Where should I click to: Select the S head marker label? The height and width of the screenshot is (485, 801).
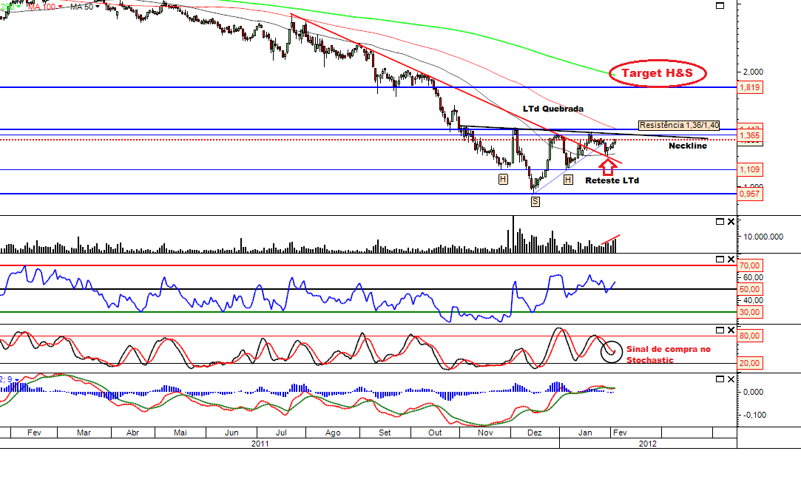(535, 202)
